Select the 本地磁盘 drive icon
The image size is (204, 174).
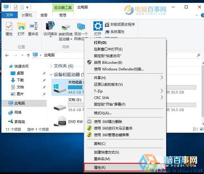coord(60,88)
